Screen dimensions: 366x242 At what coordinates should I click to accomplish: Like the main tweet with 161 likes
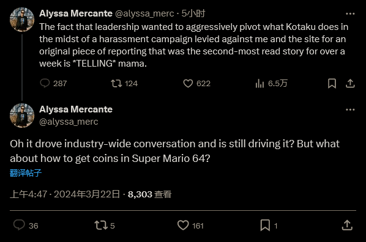coord(183,226)
